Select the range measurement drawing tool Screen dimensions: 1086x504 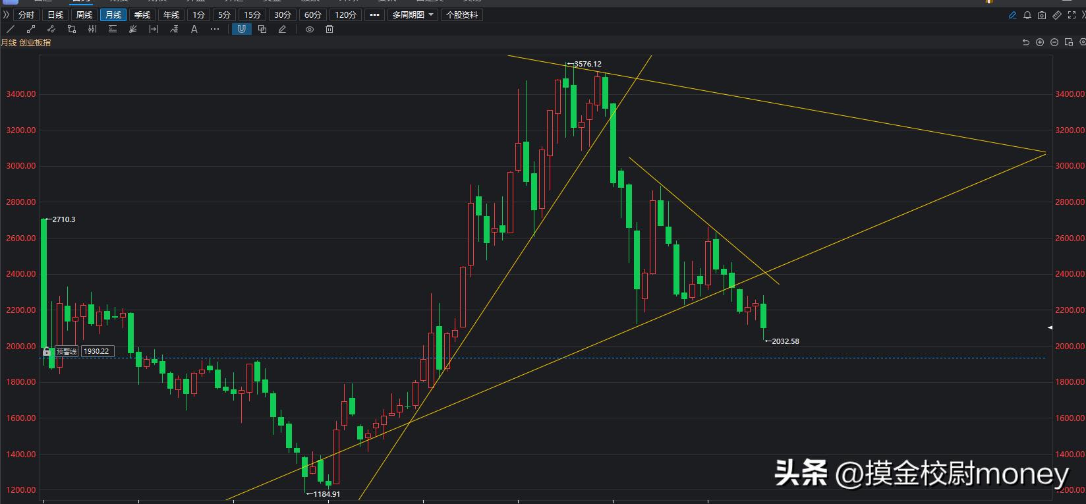[x=154, y=29]
